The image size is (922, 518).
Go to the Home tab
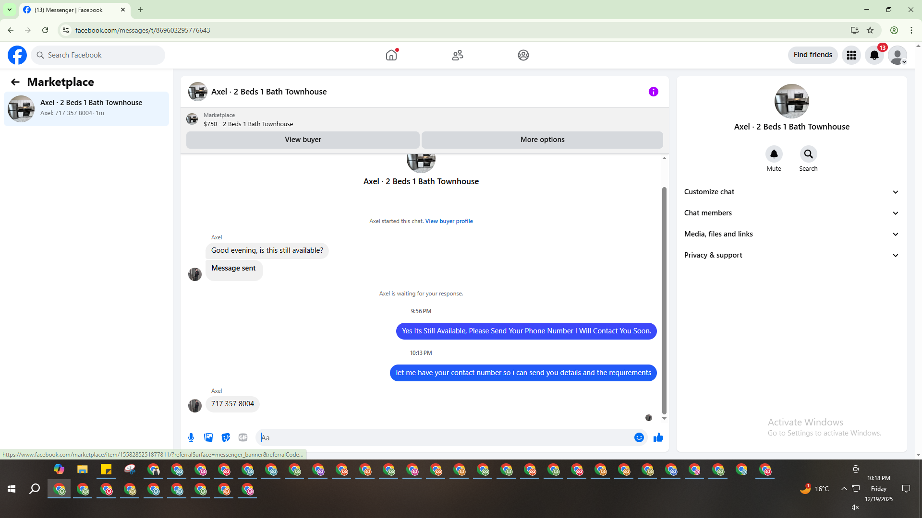pos(391,55)
